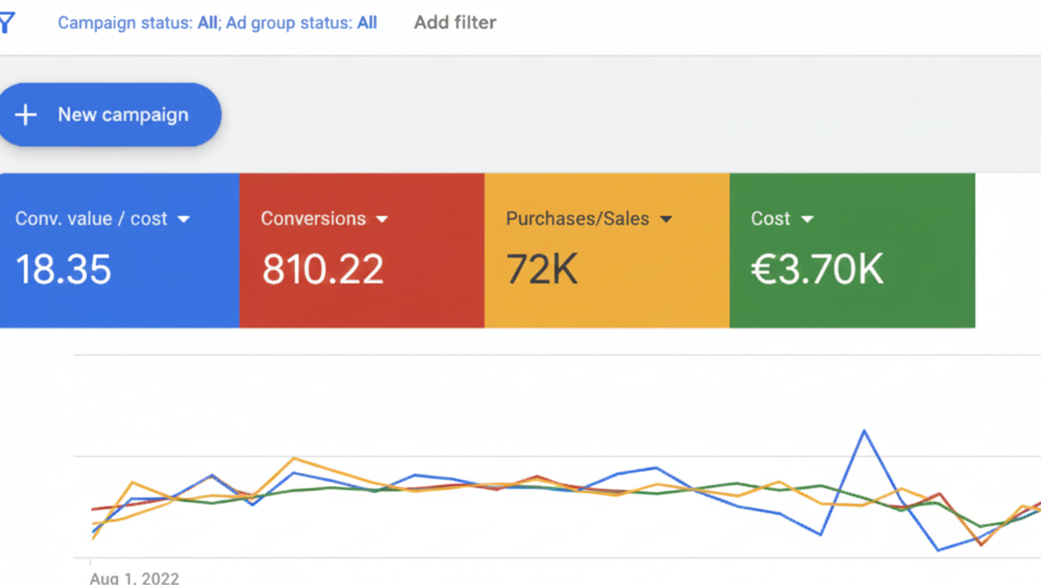Click the Add filter field
1041x585 pixels.
point(455,23)
